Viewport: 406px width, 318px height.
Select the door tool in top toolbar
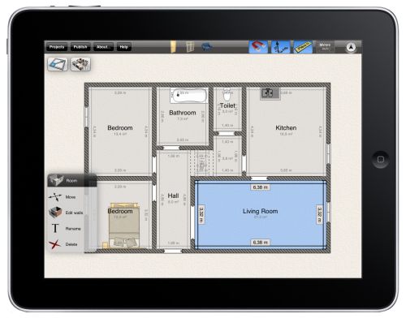pos(173,47)
